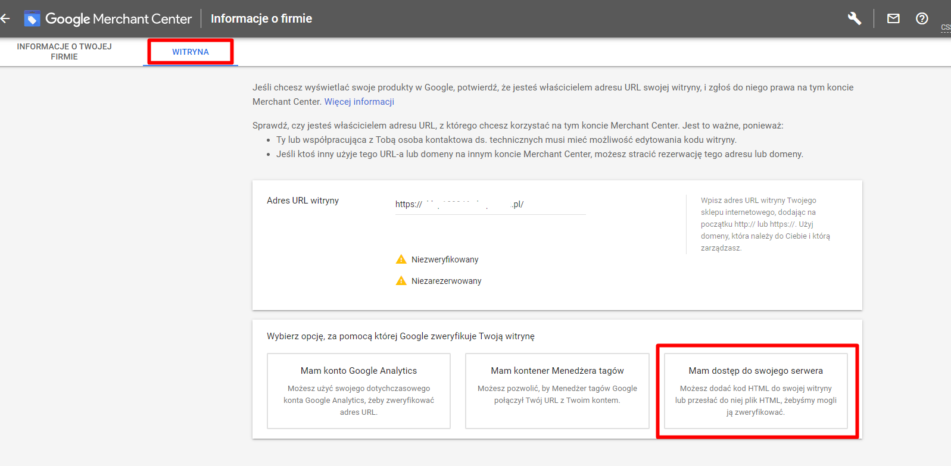Click the warning triangle beside Niezweryfikowany
Screen dimensions: 951x466
pos(401,259)
